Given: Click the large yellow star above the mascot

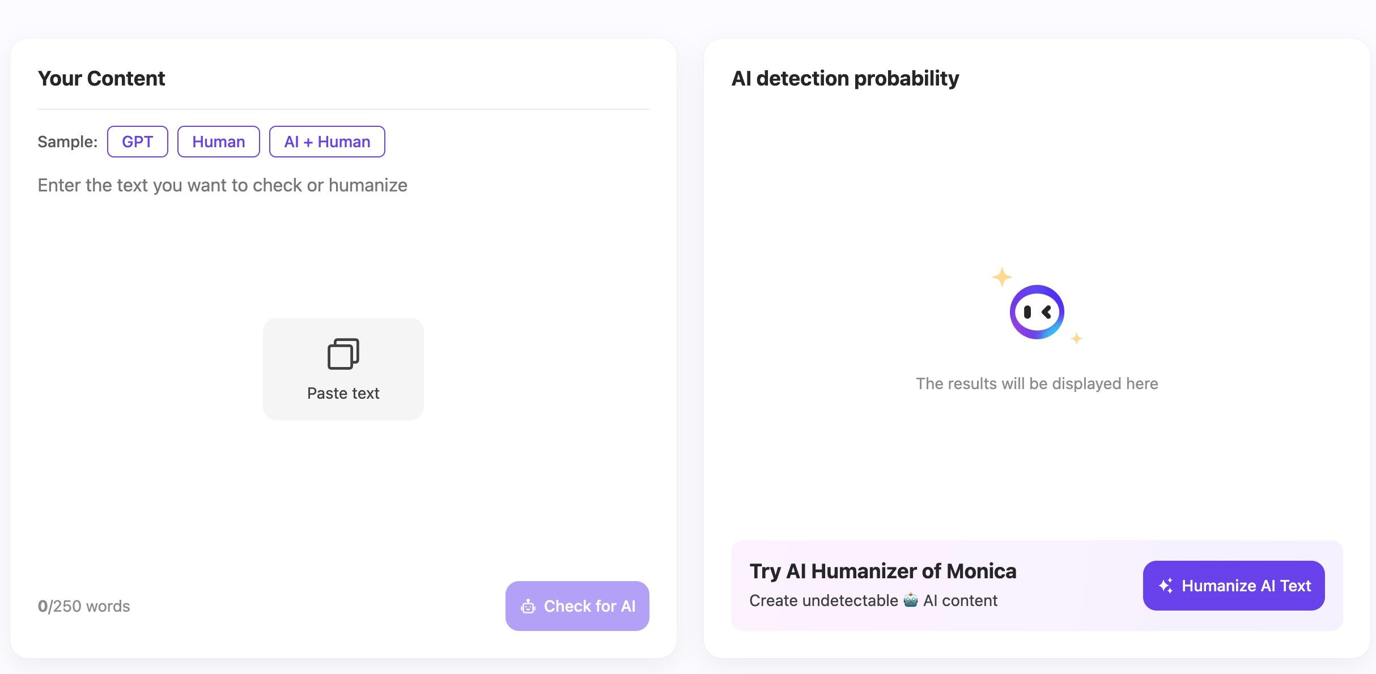Looking at the screenshot, I should coord(1001,277).
